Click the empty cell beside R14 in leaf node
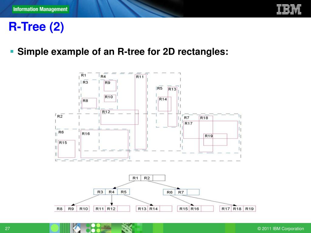This screenshot has width=311, height=233. pos(166,209)
